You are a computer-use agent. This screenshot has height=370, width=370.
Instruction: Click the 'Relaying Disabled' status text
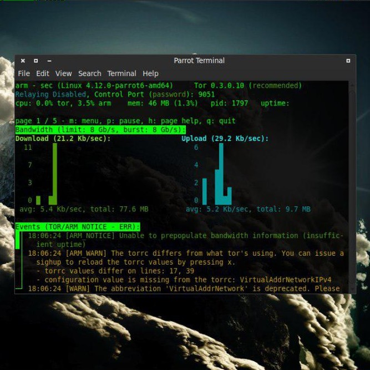[x=50, y=94]
